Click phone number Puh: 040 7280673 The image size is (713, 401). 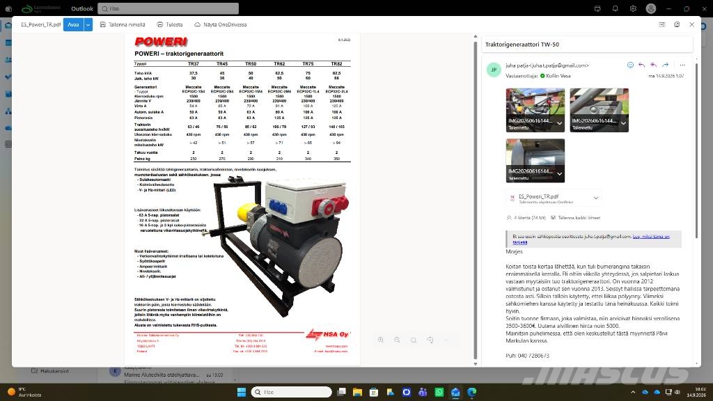[528, 356]
